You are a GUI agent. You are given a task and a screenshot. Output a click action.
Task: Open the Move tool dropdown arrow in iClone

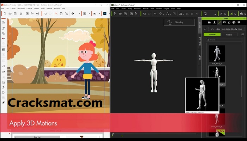pos(163,14)
